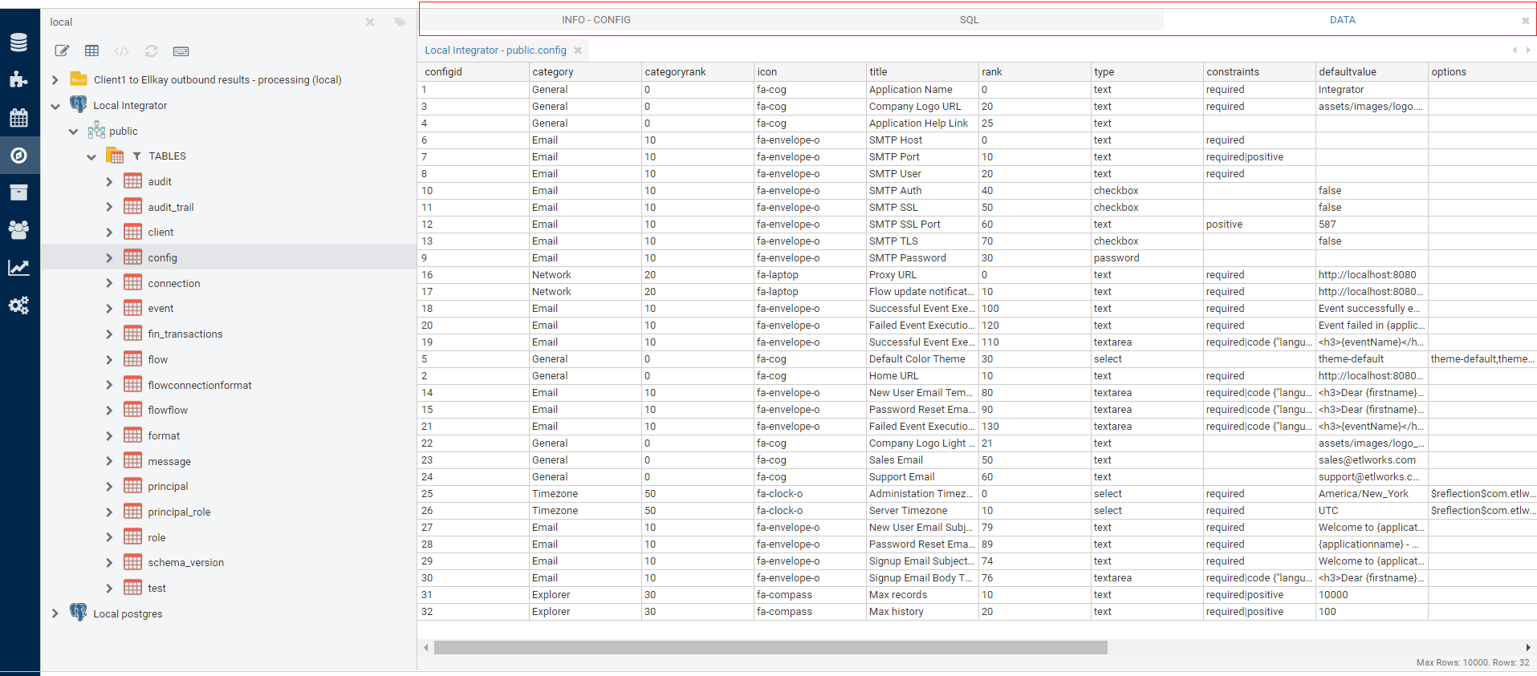Screen dimensions: 1537x676
Task: Select the schema_version table in the tree
Action: 185,562
